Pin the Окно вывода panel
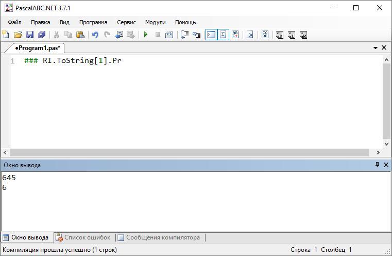Image resolution: width=392 pixels, height=256 pixels. click(377, 165)
